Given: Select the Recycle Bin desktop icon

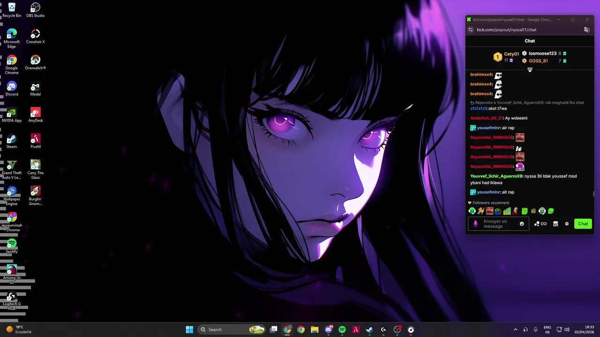Looking at the screenshot, I should click(12, 10).
